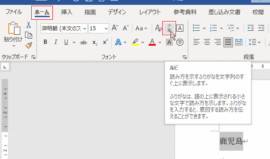This screenshot has width=270, height=159.
Task: Switch to the 挿入 tab
Action: pos(67,12)
